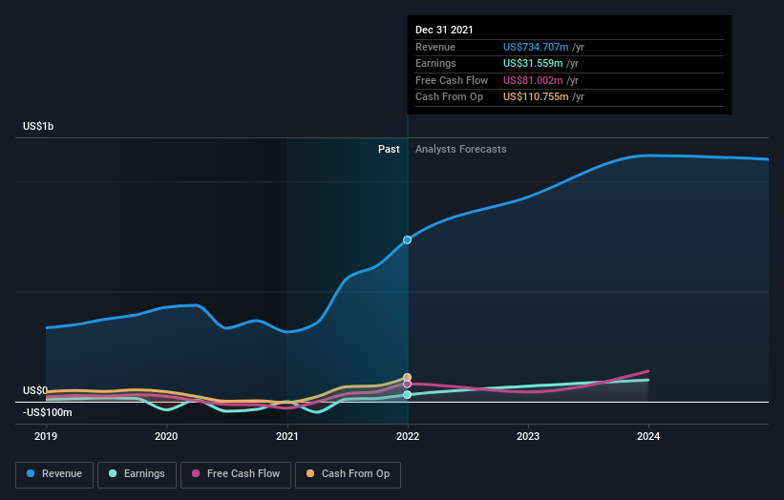
Task: Click the US$110.755m cash from op value
Action: (x=536, y=97)
